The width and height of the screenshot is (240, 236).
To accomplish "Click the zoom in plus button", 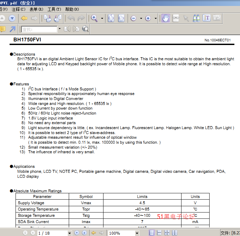I will pos(148,19).
